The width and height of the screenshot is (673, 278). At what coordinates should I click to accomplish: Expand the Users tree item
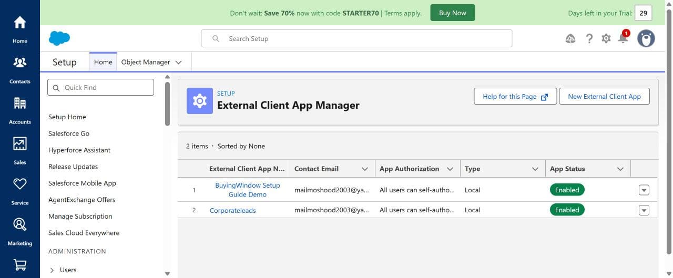tap(52, 270)
